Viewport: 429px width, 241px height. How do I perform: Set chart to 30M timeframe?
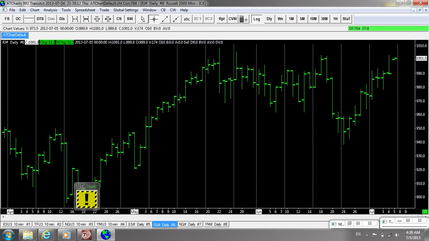[324, 19]
